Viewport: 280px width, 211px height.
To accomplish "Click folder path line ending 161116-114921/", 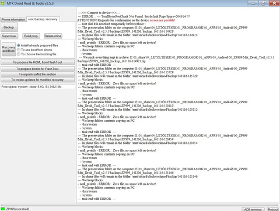I will 138,35.
